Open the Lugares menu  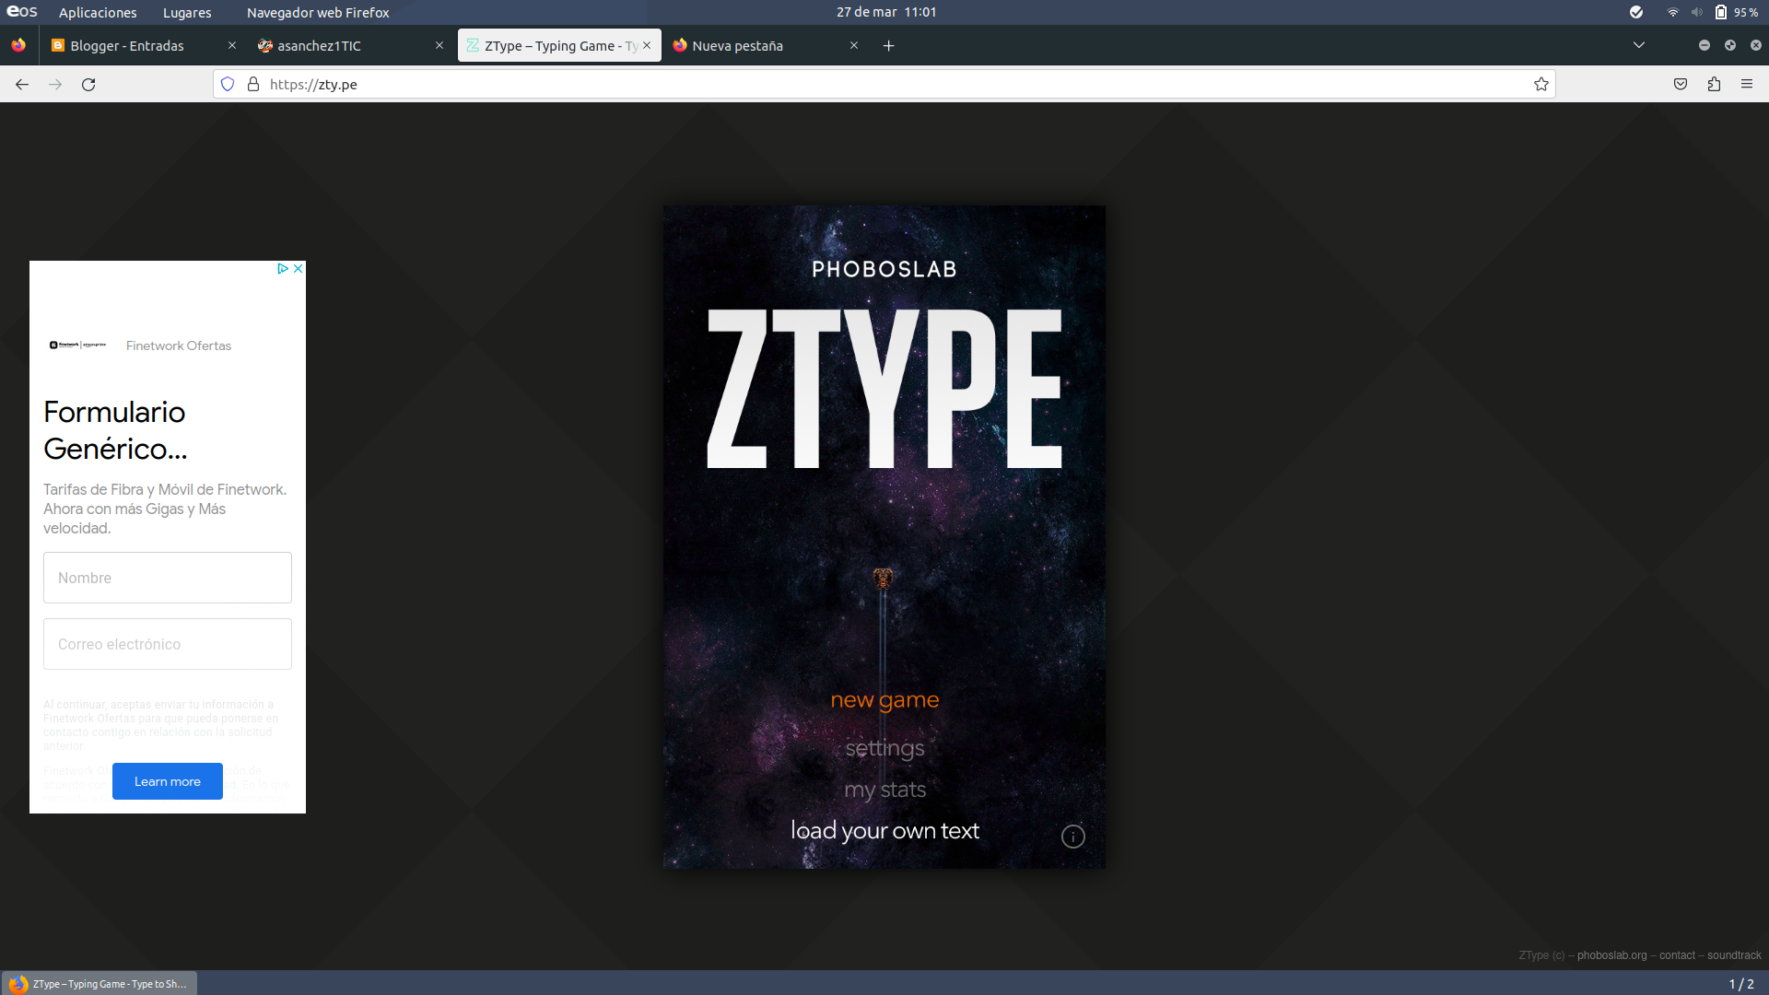[187, 13]
